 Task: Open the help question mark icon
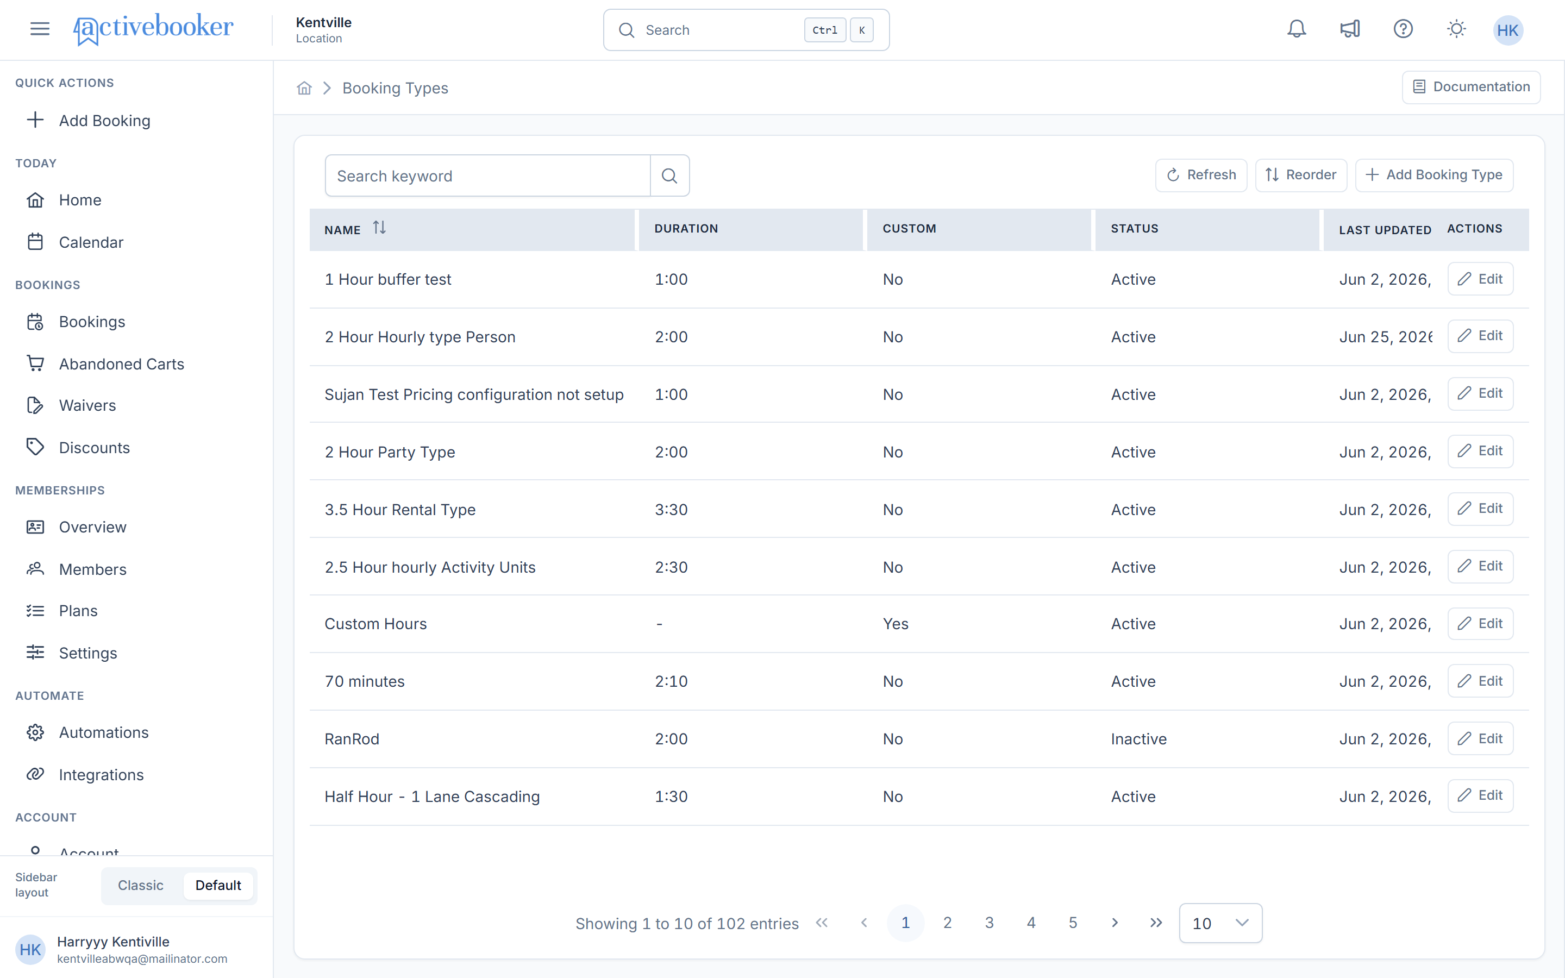pos(1403,29)
